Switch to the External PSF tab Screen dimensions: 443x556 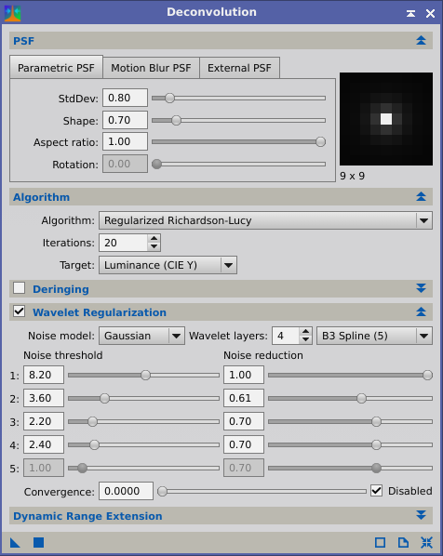(x=239, y=68)
